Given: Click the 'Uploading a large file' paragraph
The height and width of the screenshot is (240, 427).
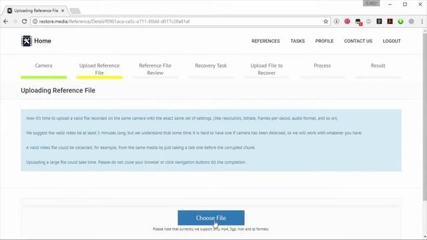Looking at the screenshot, I should click(136, 162).
